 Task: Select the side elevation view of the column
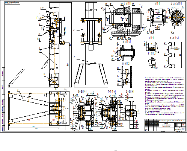[40, 45]
